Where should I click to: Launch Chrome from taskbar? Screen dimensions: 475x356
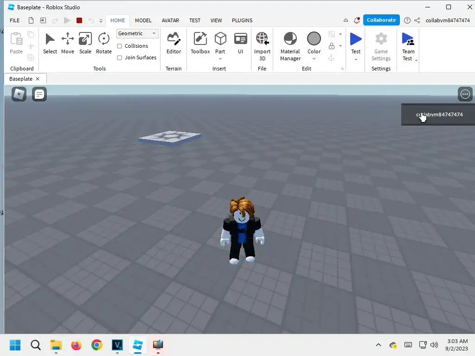[96, 345]
